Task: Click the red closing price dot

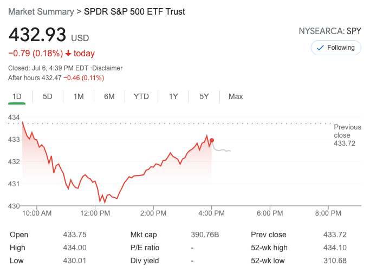Action: (x=212, y=140)
